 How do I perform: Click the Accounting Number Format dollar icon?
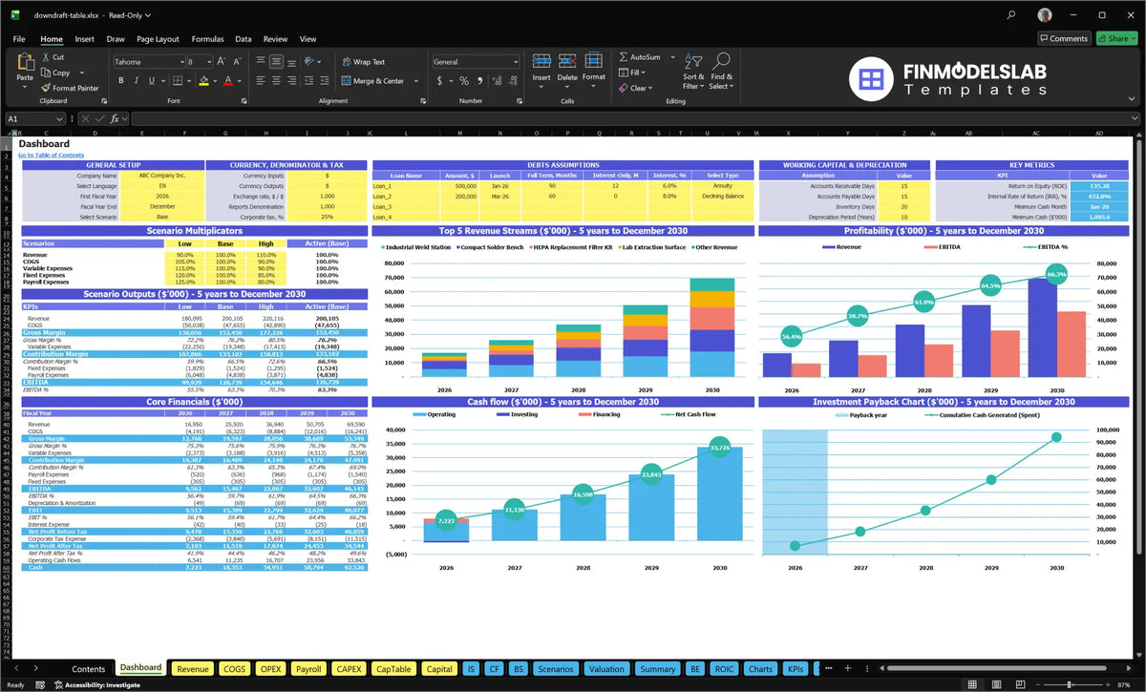(x=440, y=80)
